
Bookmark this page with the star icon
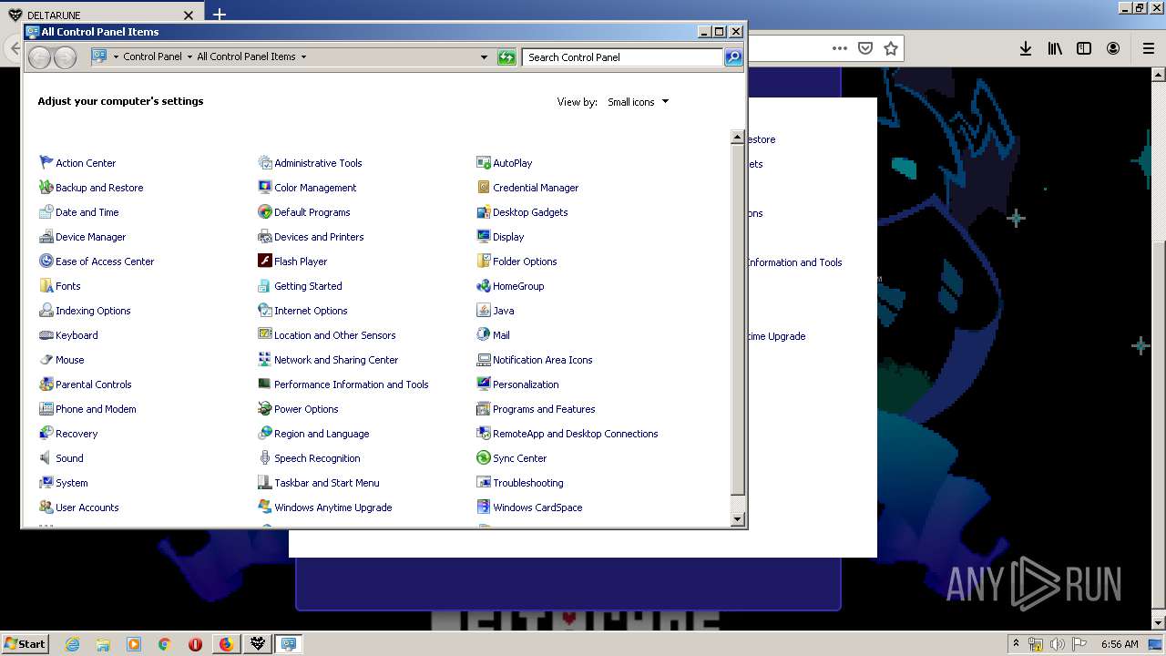click(x=891, y=48)
